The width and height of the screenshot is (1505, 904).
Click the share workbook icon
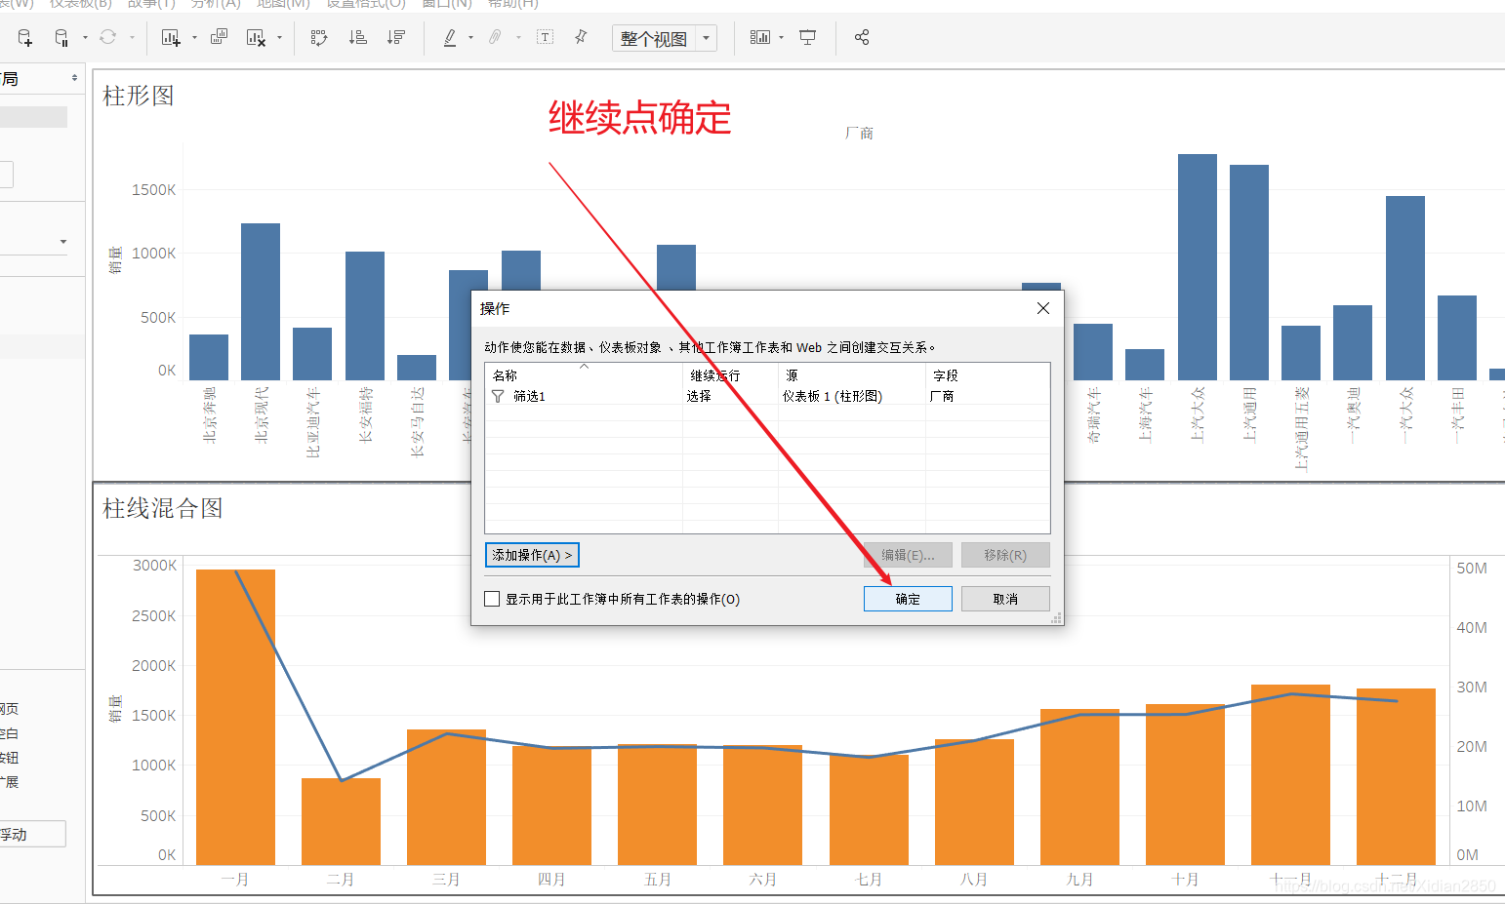(x=862, y=37)
